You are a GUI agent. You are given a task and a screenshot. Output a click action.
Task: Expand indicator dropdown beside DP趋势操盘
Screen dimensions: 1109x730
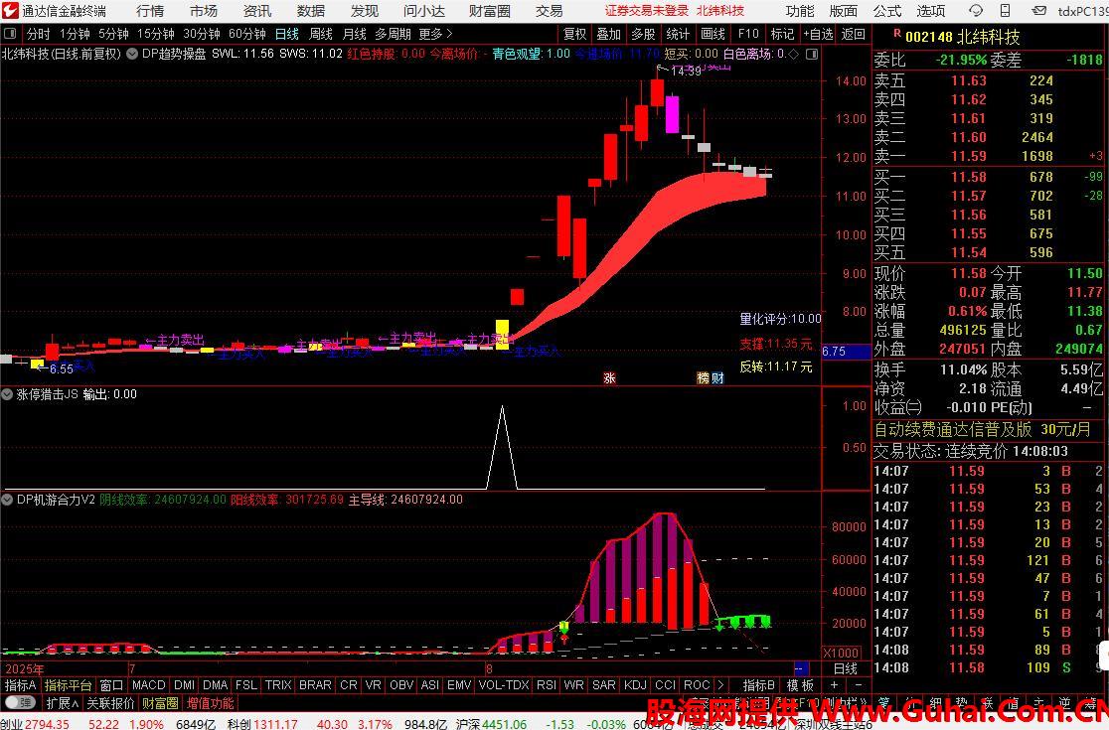tap(131, 54)
